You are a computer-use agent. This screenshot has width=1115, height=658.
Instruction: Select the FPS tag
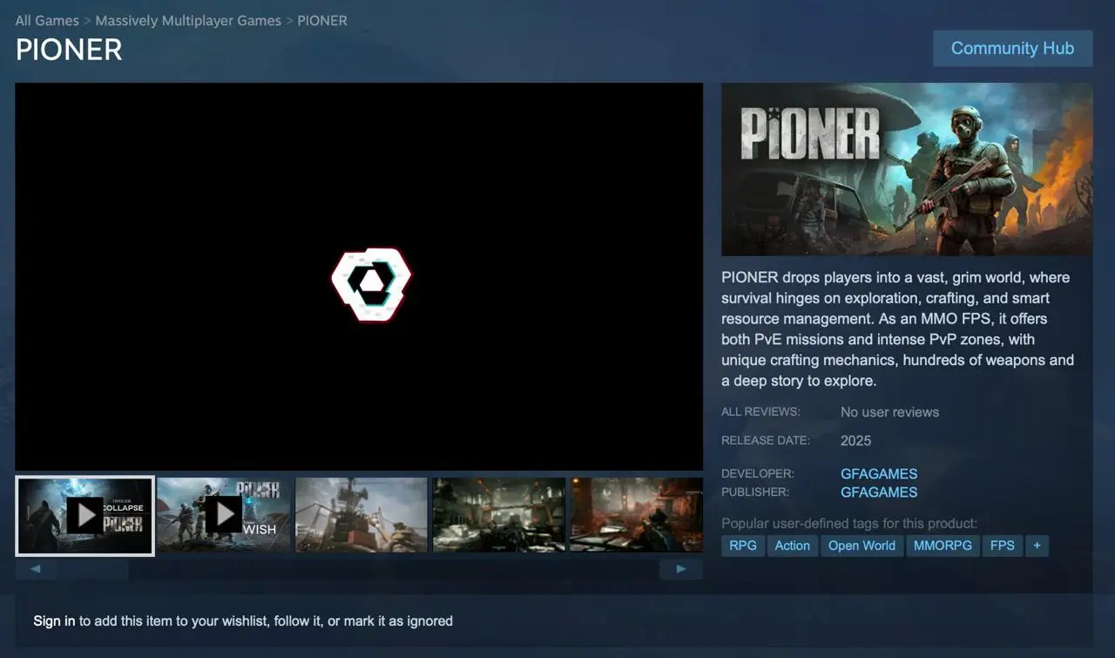coord(1003,546)
